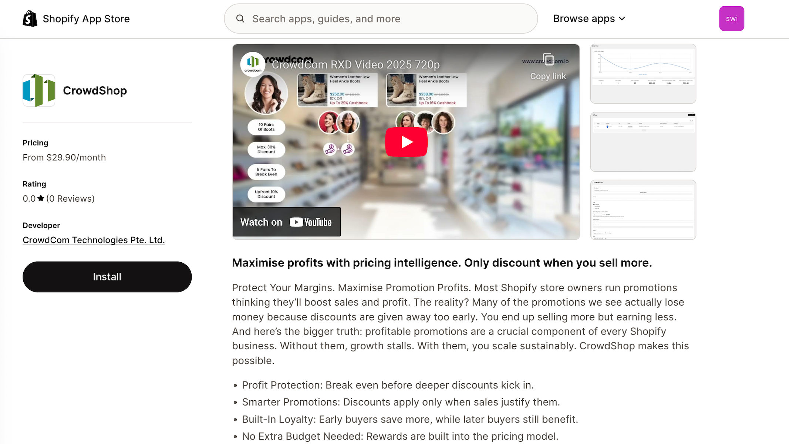Screen dimensions: 789x444
Task: Click the rating star icon
Action: click(x=41, y=198)
